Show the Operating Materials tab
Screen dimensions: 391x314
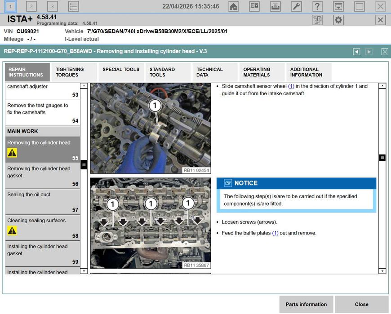point(262,72)
